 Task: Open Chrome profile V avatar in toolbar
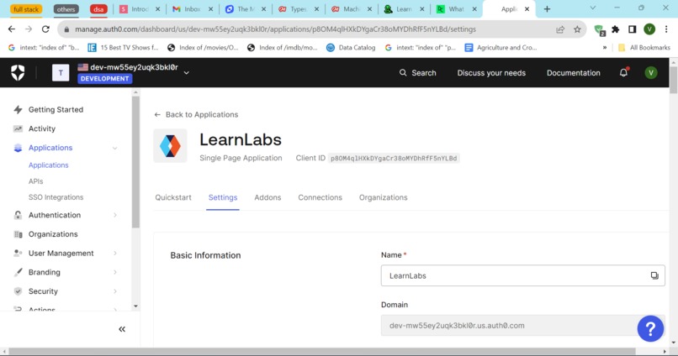[x=649, y=29]
